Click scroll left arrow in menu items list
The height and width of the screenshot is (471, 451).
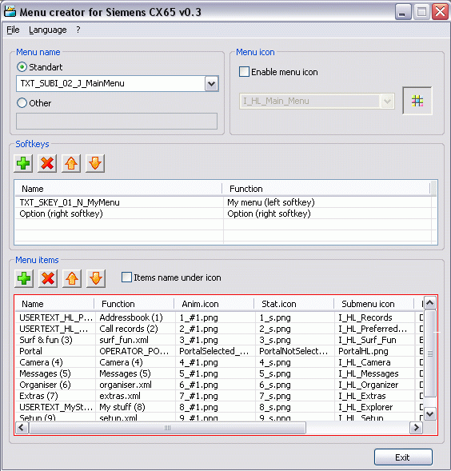[22, 428]
